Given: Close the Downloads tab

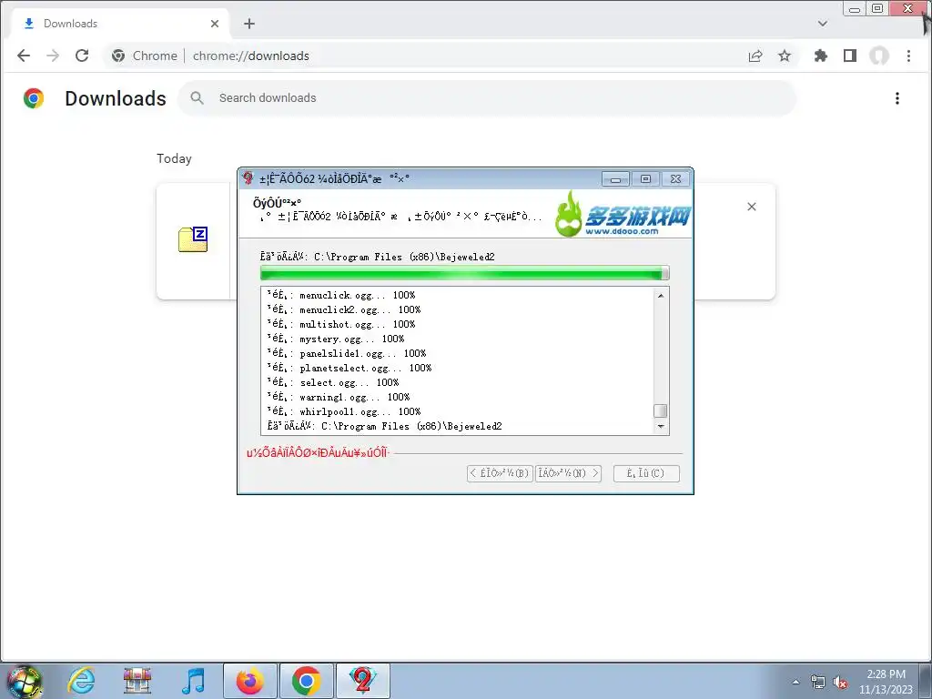Looking at the screenshot, I should [215, 24].
